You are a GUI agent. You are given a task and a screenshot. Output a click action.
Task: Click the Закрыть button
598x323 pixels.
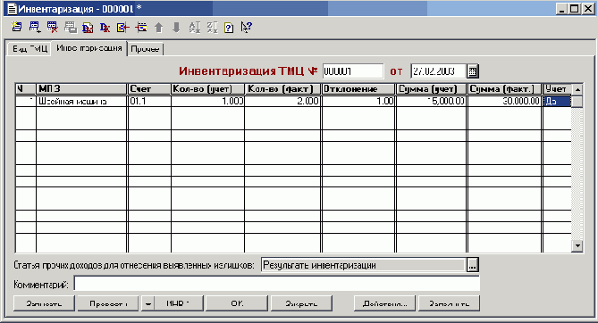pyautogui.click(x=301, y=303)
